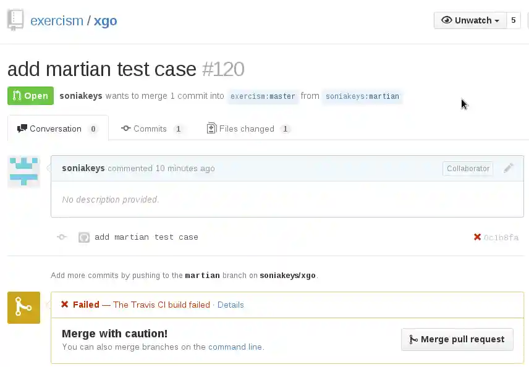
Task: Click the soniakeys avatar image
Action: (23, 171)
